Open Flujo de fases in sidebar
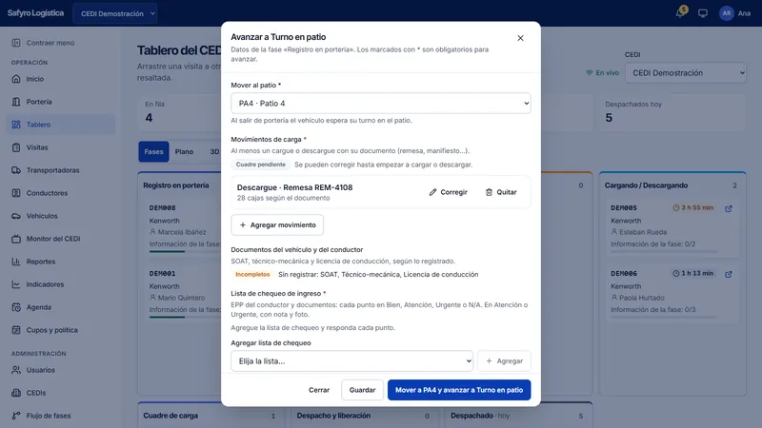762x428 pixels. coord(60,416)
